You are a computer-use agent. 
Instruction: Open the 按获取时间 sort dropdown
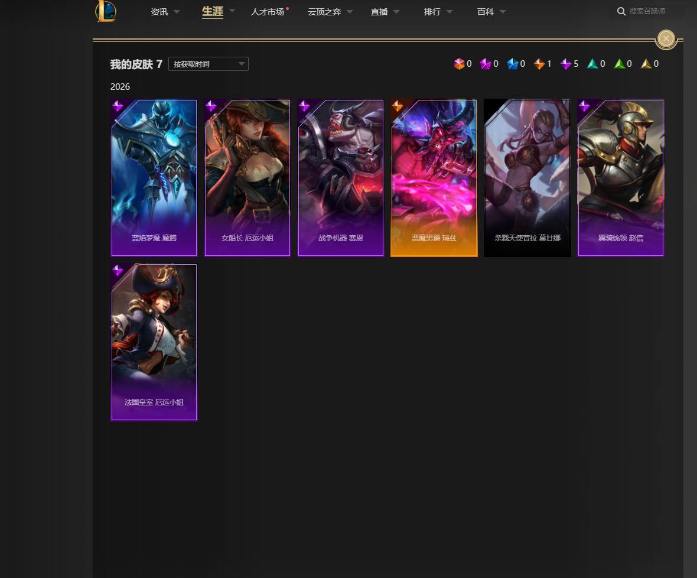tap(208, 64)
